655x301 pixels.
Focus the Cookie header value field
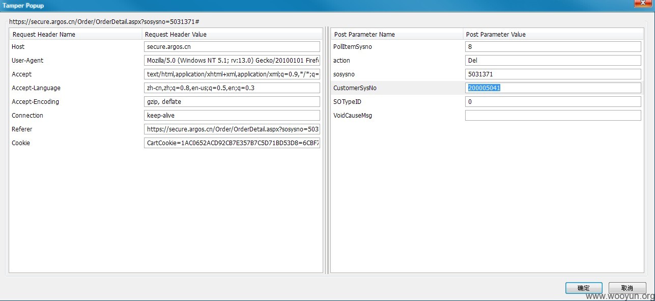[232, 143]
